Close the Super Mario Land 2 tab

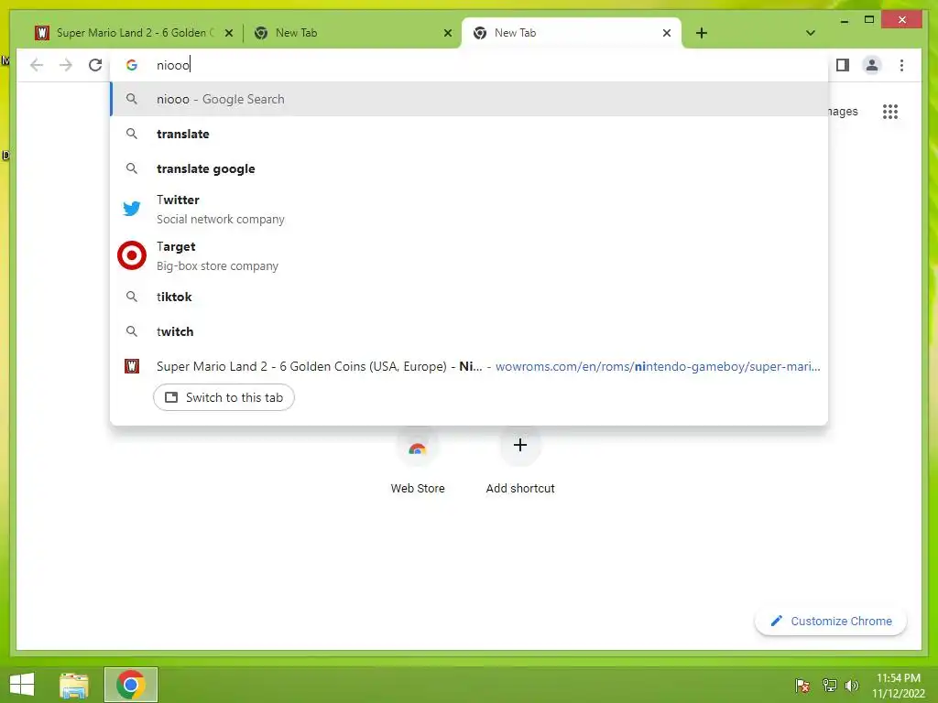click(228, 33)
